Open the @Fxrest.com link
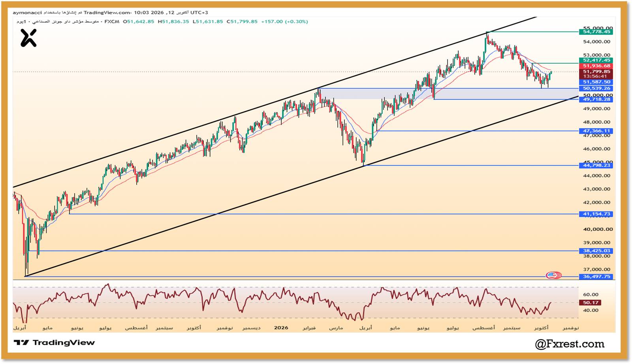The image size is (632, 364). click(x=570, y=344)
